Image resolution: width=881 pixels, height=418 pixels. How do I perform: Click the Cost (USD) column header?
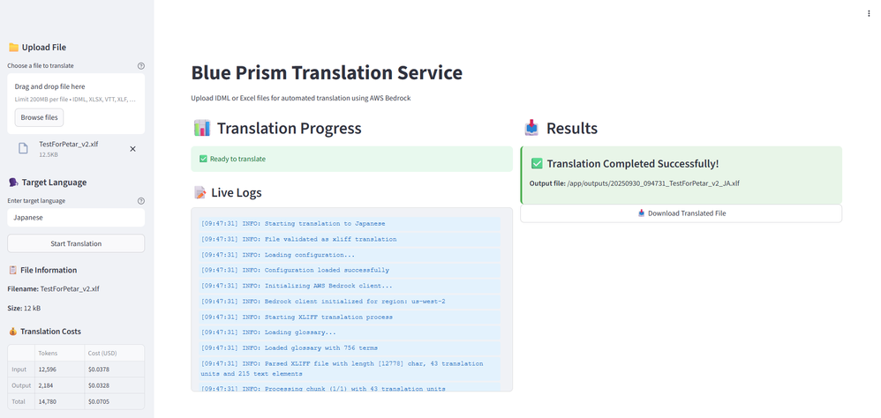[102, 353]
